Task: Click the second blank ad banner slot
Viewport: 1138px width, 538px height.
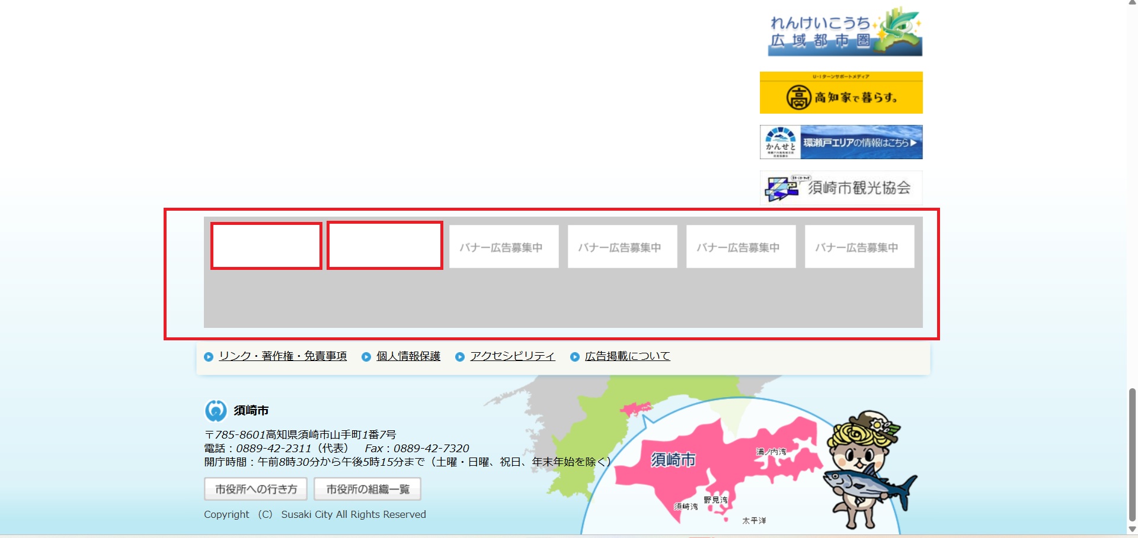Action: pos(385,246)
